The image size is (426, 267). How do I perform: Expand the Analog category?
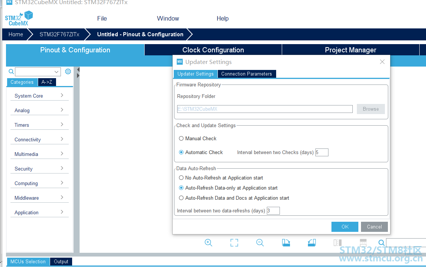click(x=39, y=110)
